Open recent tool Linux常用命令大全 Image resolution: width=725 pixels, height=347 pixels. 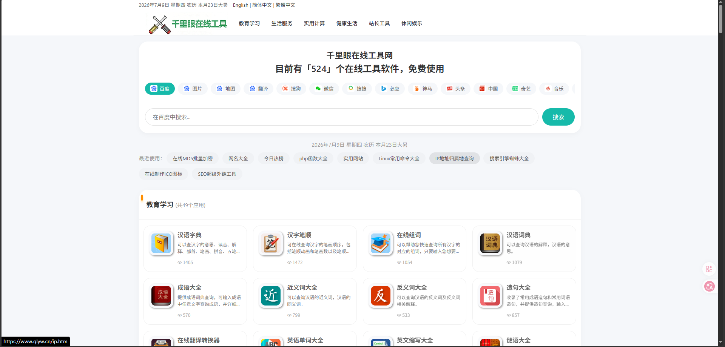(x=399, y=158)
